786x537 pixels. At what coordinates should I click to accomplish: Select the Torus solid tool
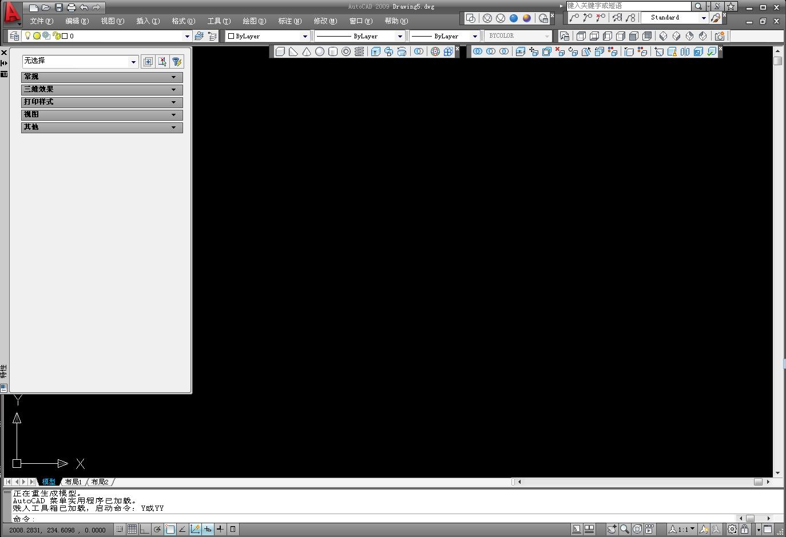[346, 51]
